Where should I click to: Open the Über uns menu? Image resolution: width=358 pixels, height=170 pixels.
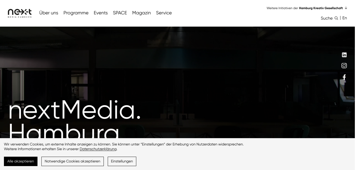[x=49, y=13]
